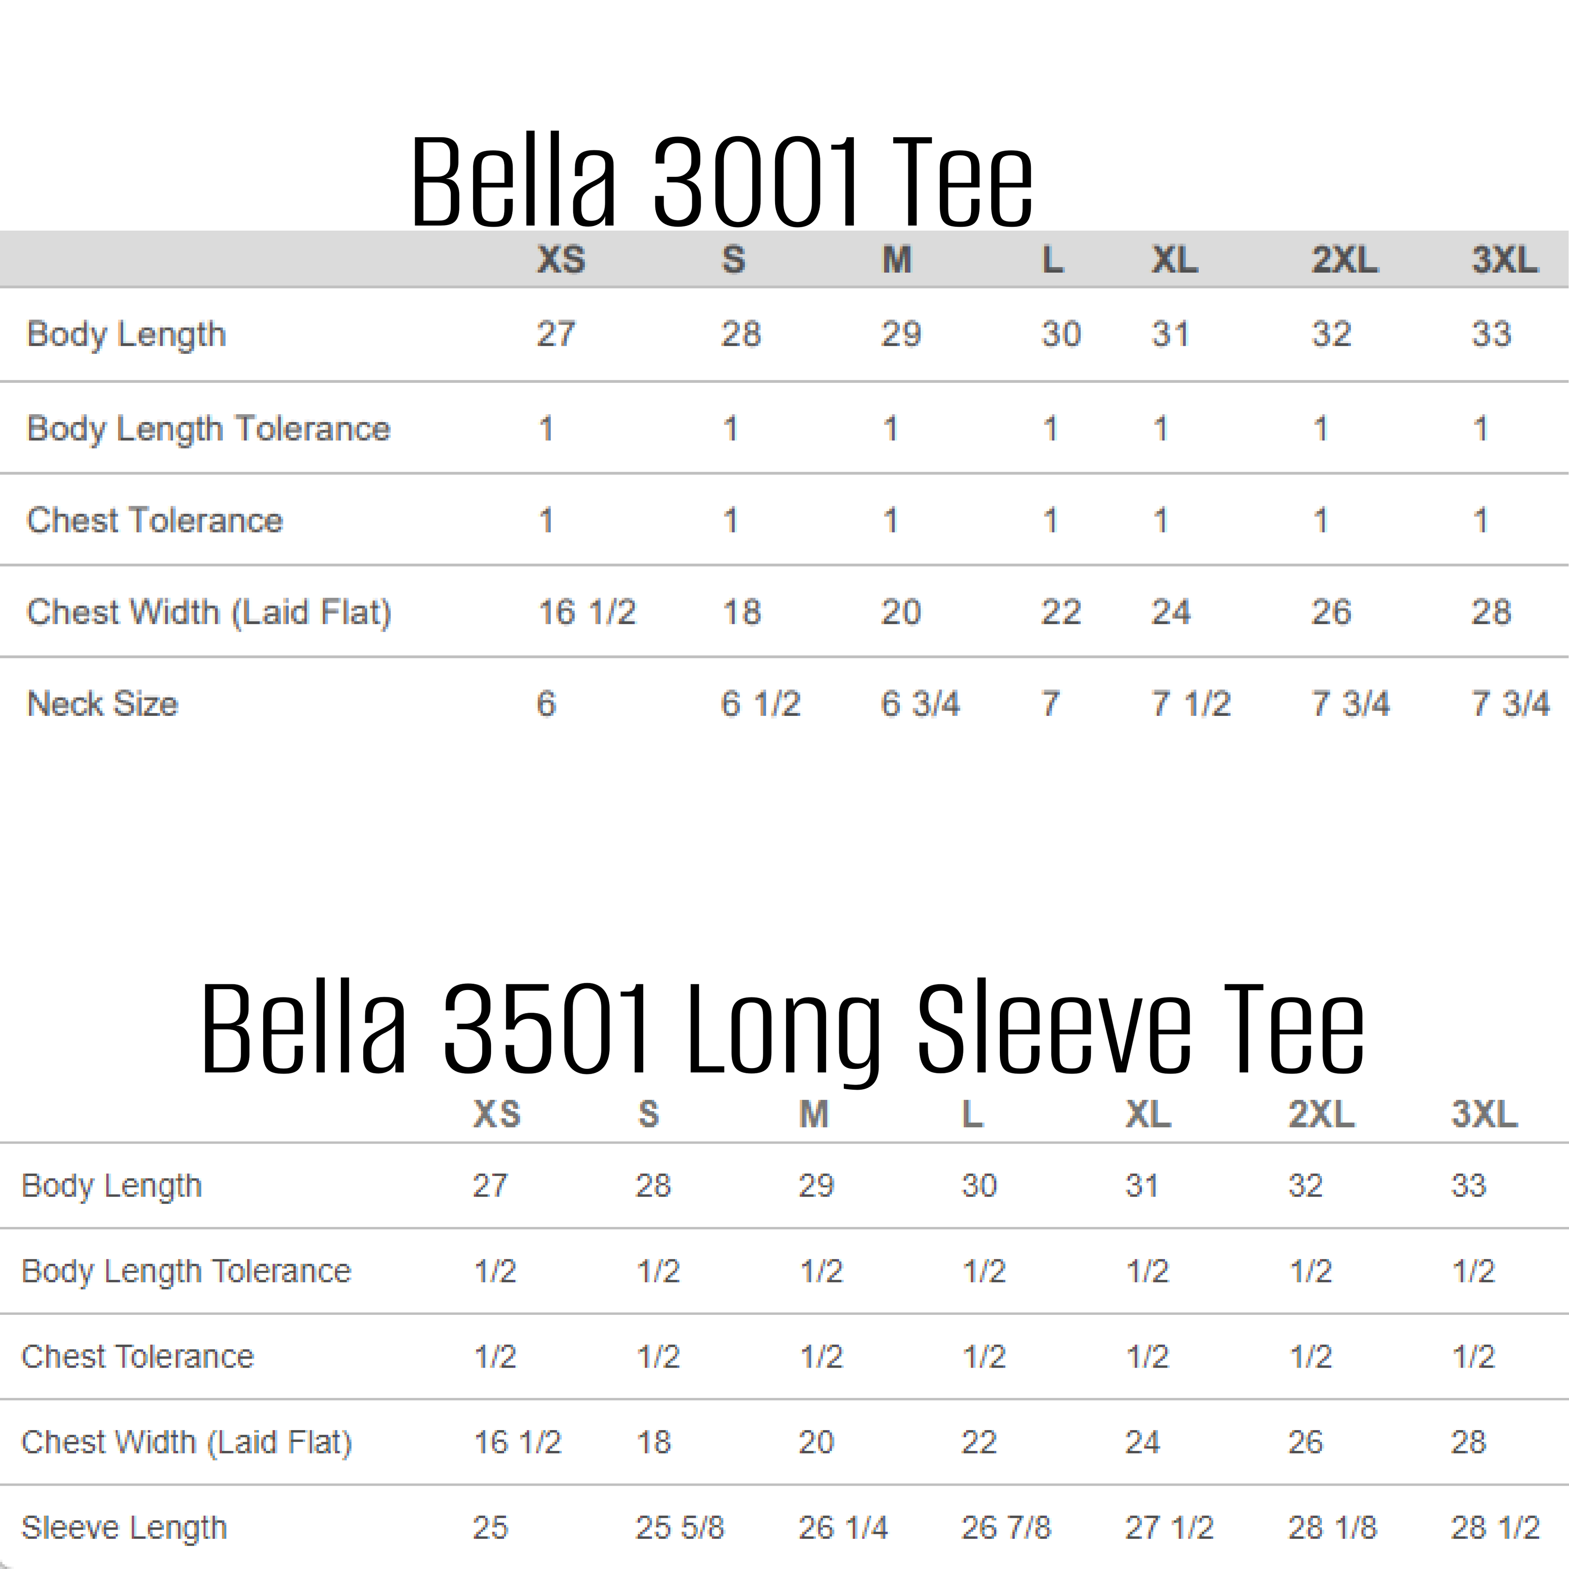The image size is (1569, 1569).
Task: Click the "Bella 3501 Long Sleeve Tee" heading
Action: [782, 1030]
